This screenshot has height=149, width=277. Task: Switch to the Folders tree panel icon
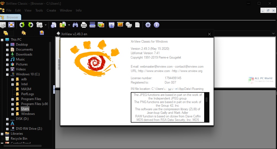(x=6, y=33)
